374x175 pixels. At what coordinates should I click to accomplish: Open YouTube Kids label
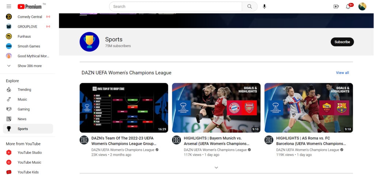tap(28, 172)
